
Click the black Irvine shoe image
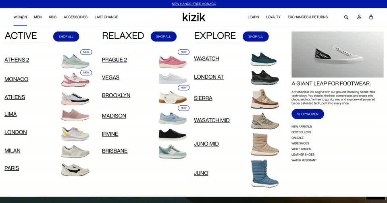pyautogui.click(x=173, y=134)
